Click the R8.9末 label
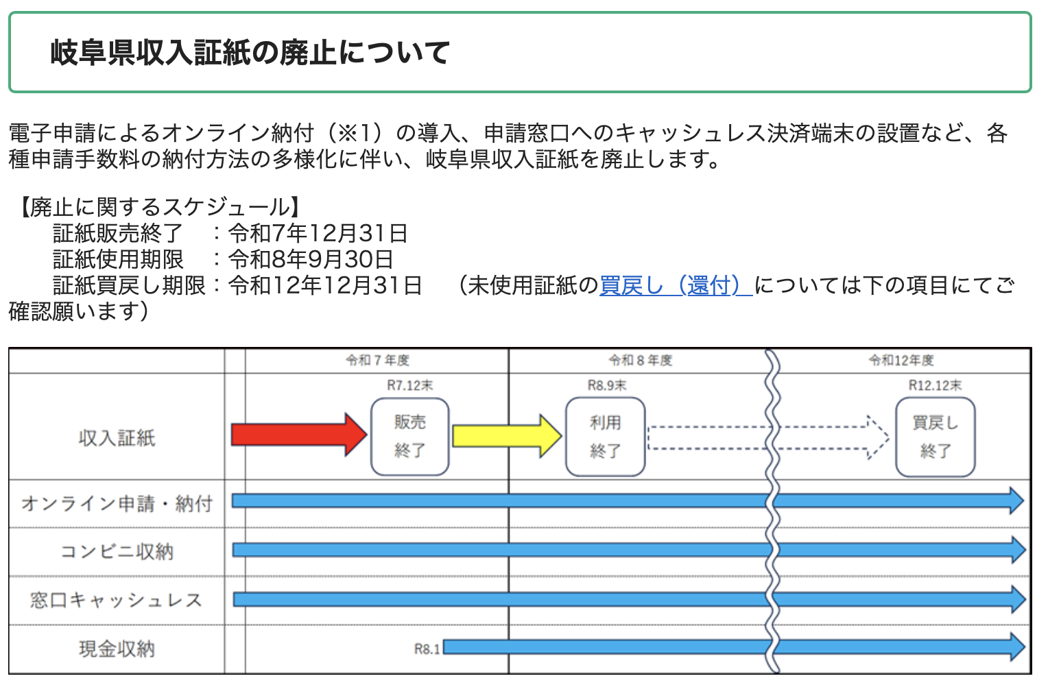This screenshot has width=1048, height=687. (x=607, y=385)
